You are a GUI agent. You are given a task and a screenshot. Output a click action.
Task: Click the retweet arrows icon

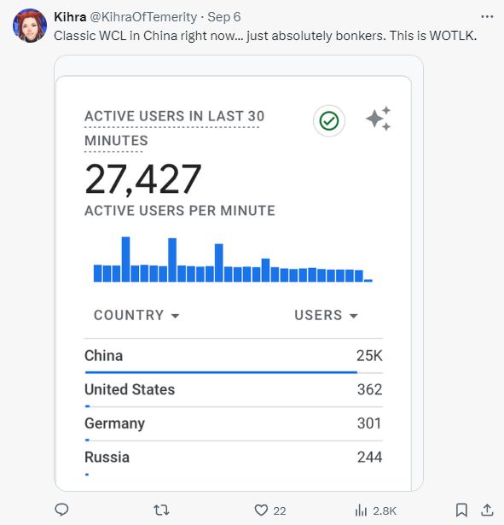click(161, 510)
